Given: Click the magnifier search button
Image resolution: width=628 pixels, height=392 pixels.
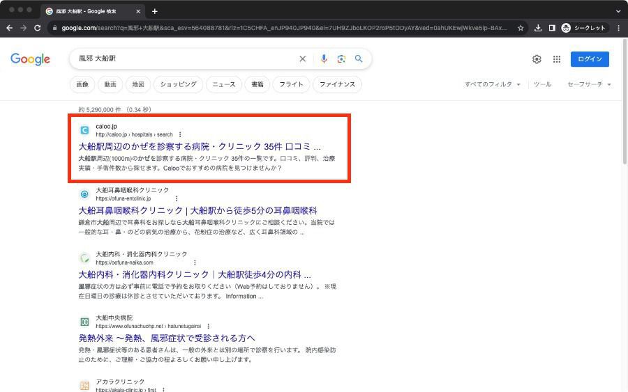Looking at the screenshot, I should (x=359, y=59).
